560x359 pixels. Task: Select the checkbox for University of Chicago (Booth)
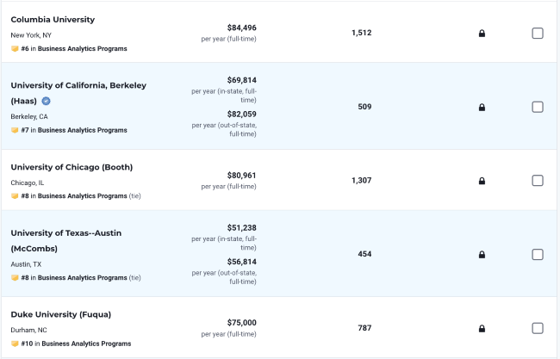coord(538,181)
